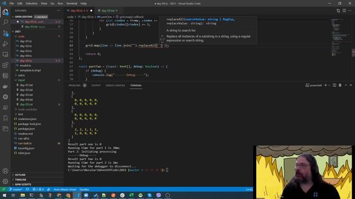
Task: Open run-task.ts file
Action: coord(24,143)
